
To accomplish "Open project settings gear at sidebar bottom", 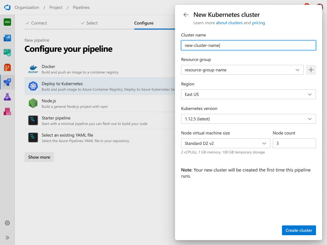I will (x=7, y=223).
